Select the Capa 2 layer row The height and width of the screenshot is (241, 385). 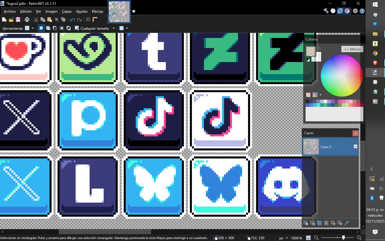[x=330, y=147]
